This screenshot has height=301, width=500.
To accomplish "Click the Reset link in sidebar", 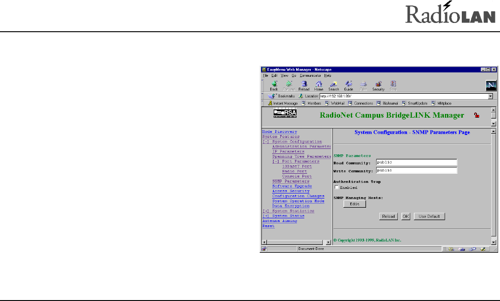I will [268, 226].
